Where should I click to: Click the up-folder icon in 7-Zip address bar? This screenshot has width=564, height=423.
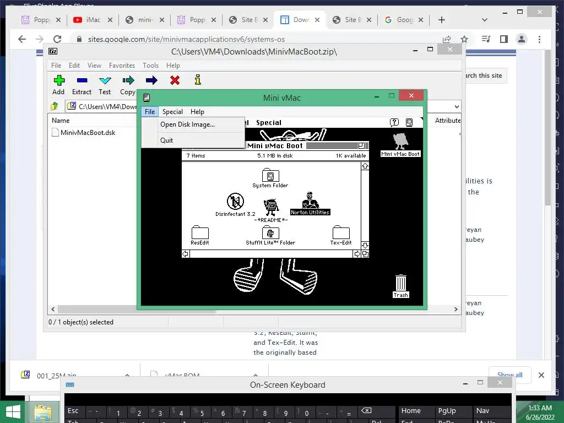pyautogui.click(x=55, y=106)
